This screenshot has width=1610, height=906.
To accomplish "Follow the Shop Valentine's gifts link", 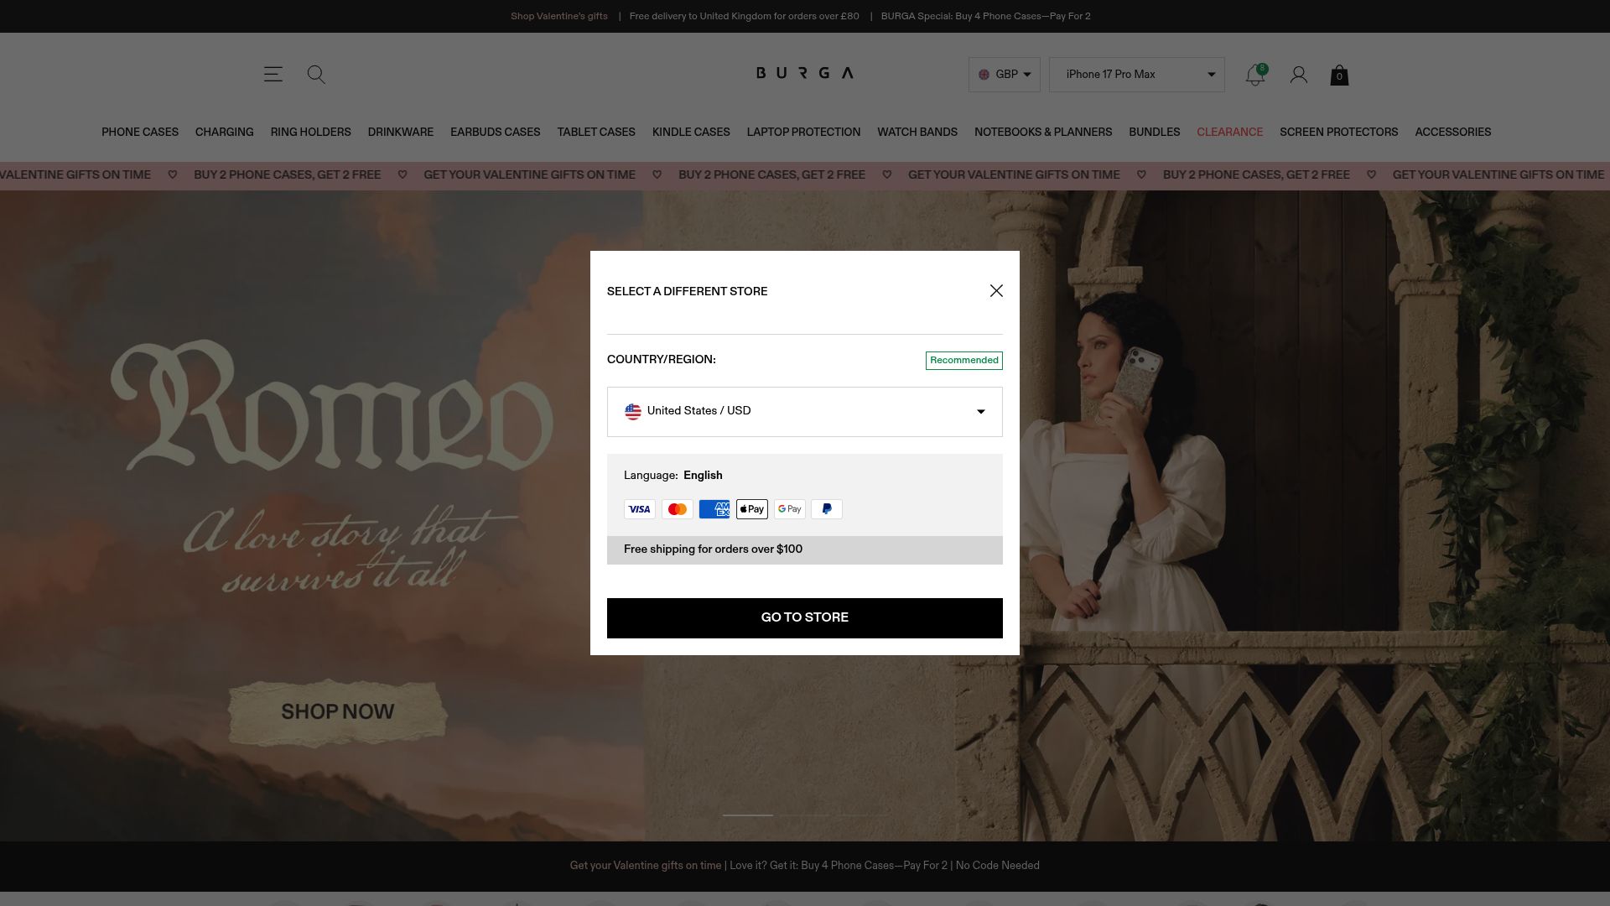I will pyautogui.click(x=559, y=17).
